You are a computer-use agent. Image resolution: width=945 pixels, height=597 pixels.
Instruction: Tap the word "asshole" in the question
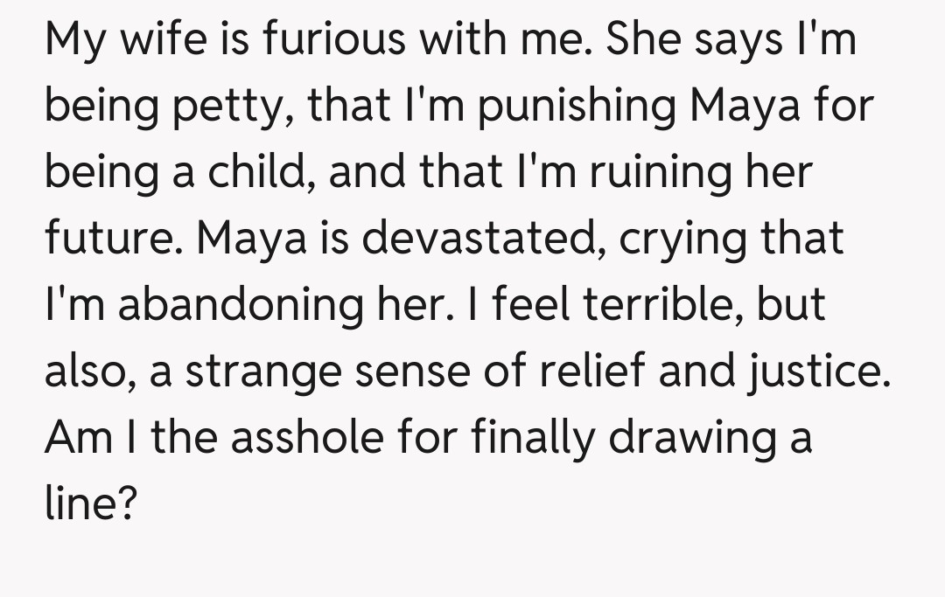[x=315, y=437]
